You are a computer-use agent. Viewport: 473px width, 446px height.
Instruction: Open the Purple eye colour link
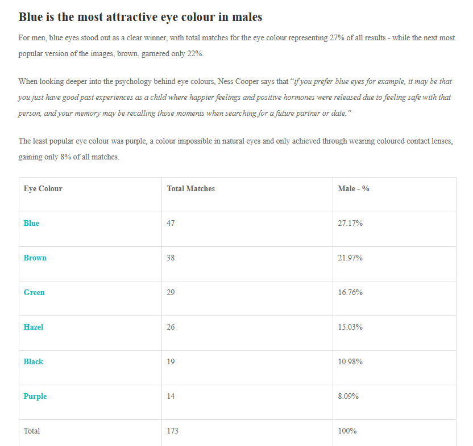pos(35,396)
